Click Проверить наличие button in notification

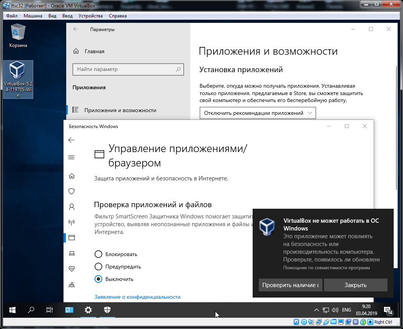pos(290,285)
